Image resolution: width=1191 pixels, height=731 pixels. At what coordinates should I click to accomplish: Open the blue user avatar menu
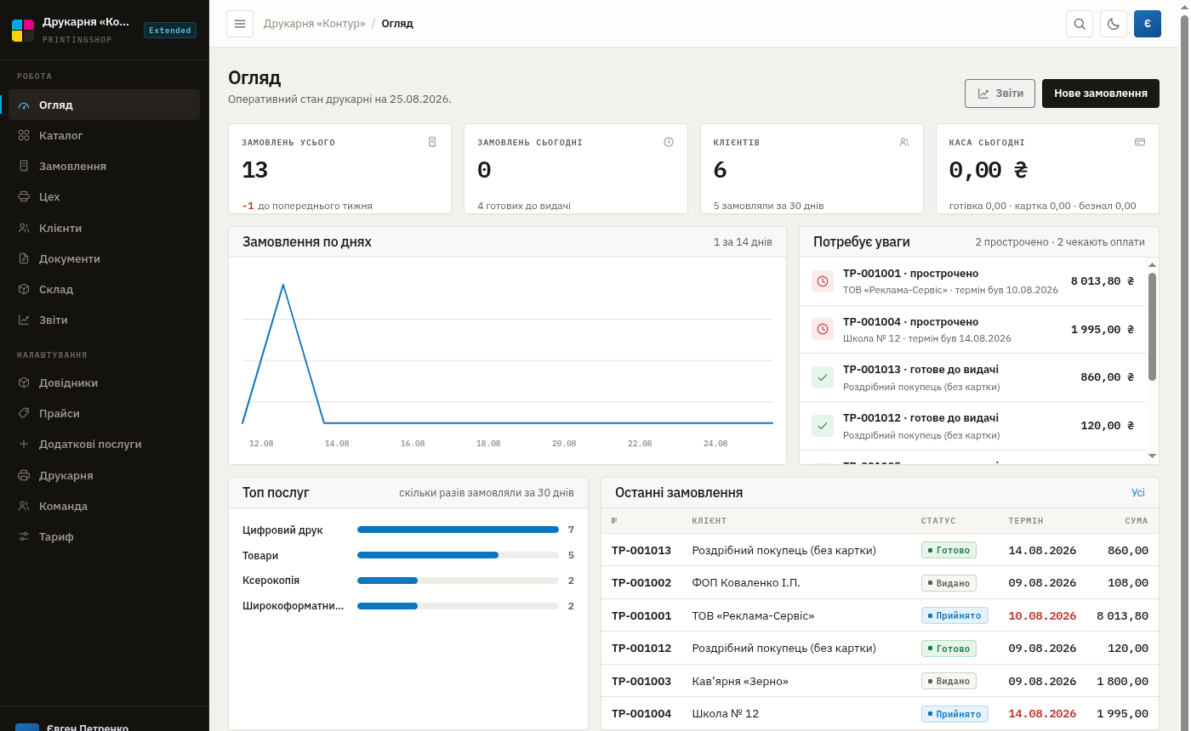pyautogui.click(x=1148, y=24)
